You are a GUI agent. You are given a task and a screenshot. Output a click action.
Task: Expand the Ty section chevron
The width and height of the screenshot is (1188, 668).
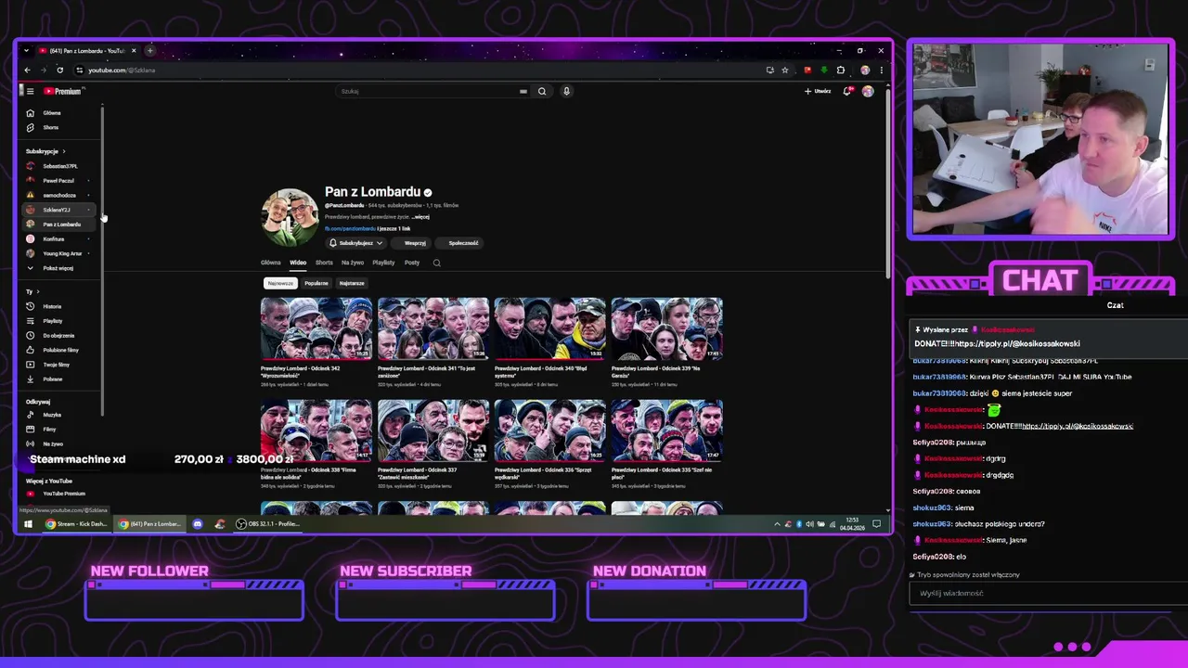click(x=39, y=291)
